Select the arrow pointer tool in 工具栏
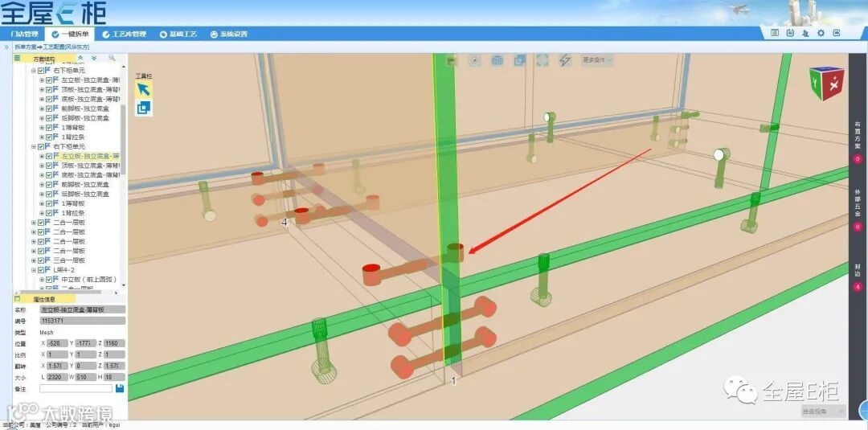 point(143,89)
